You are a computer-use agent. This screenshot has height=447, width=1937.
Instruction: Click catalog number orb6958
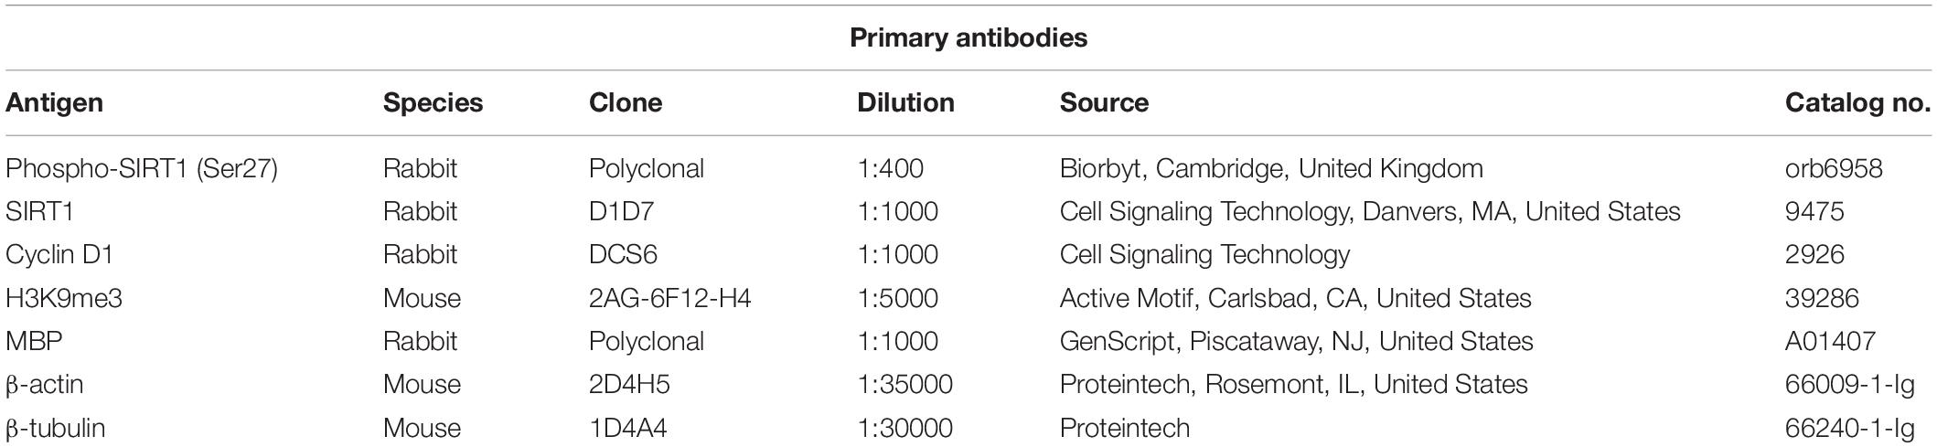pos(1834,168)
